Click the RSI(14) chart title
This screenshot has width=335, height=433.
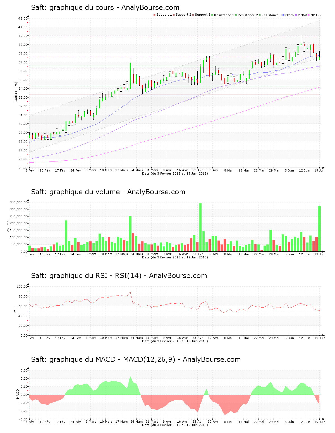[119, 276]
